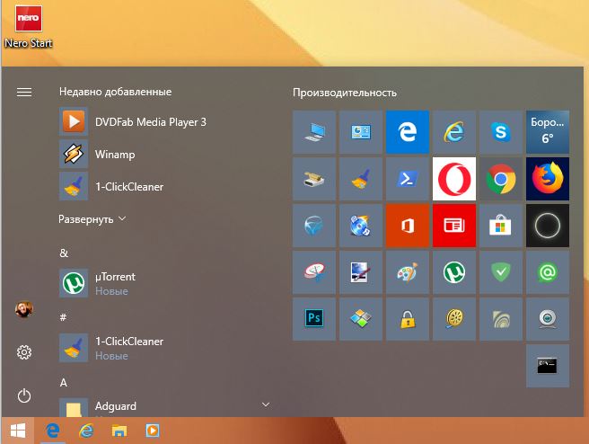Viewport: 589px width, 444px height.
Task: Open the Internet Explorer tile
Action: click(x=453, y=132)
